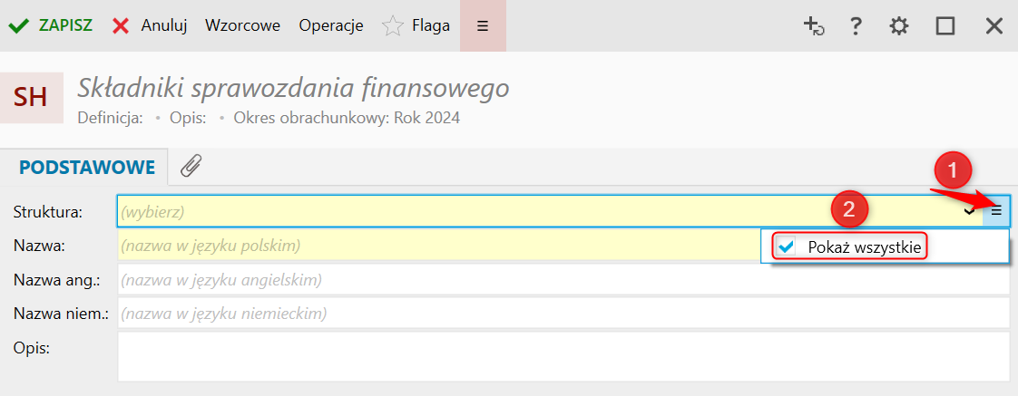Switch to the PODSTAWOWE tab
The height and width of the screenshot is (396, 1018).
click(88, 167)
